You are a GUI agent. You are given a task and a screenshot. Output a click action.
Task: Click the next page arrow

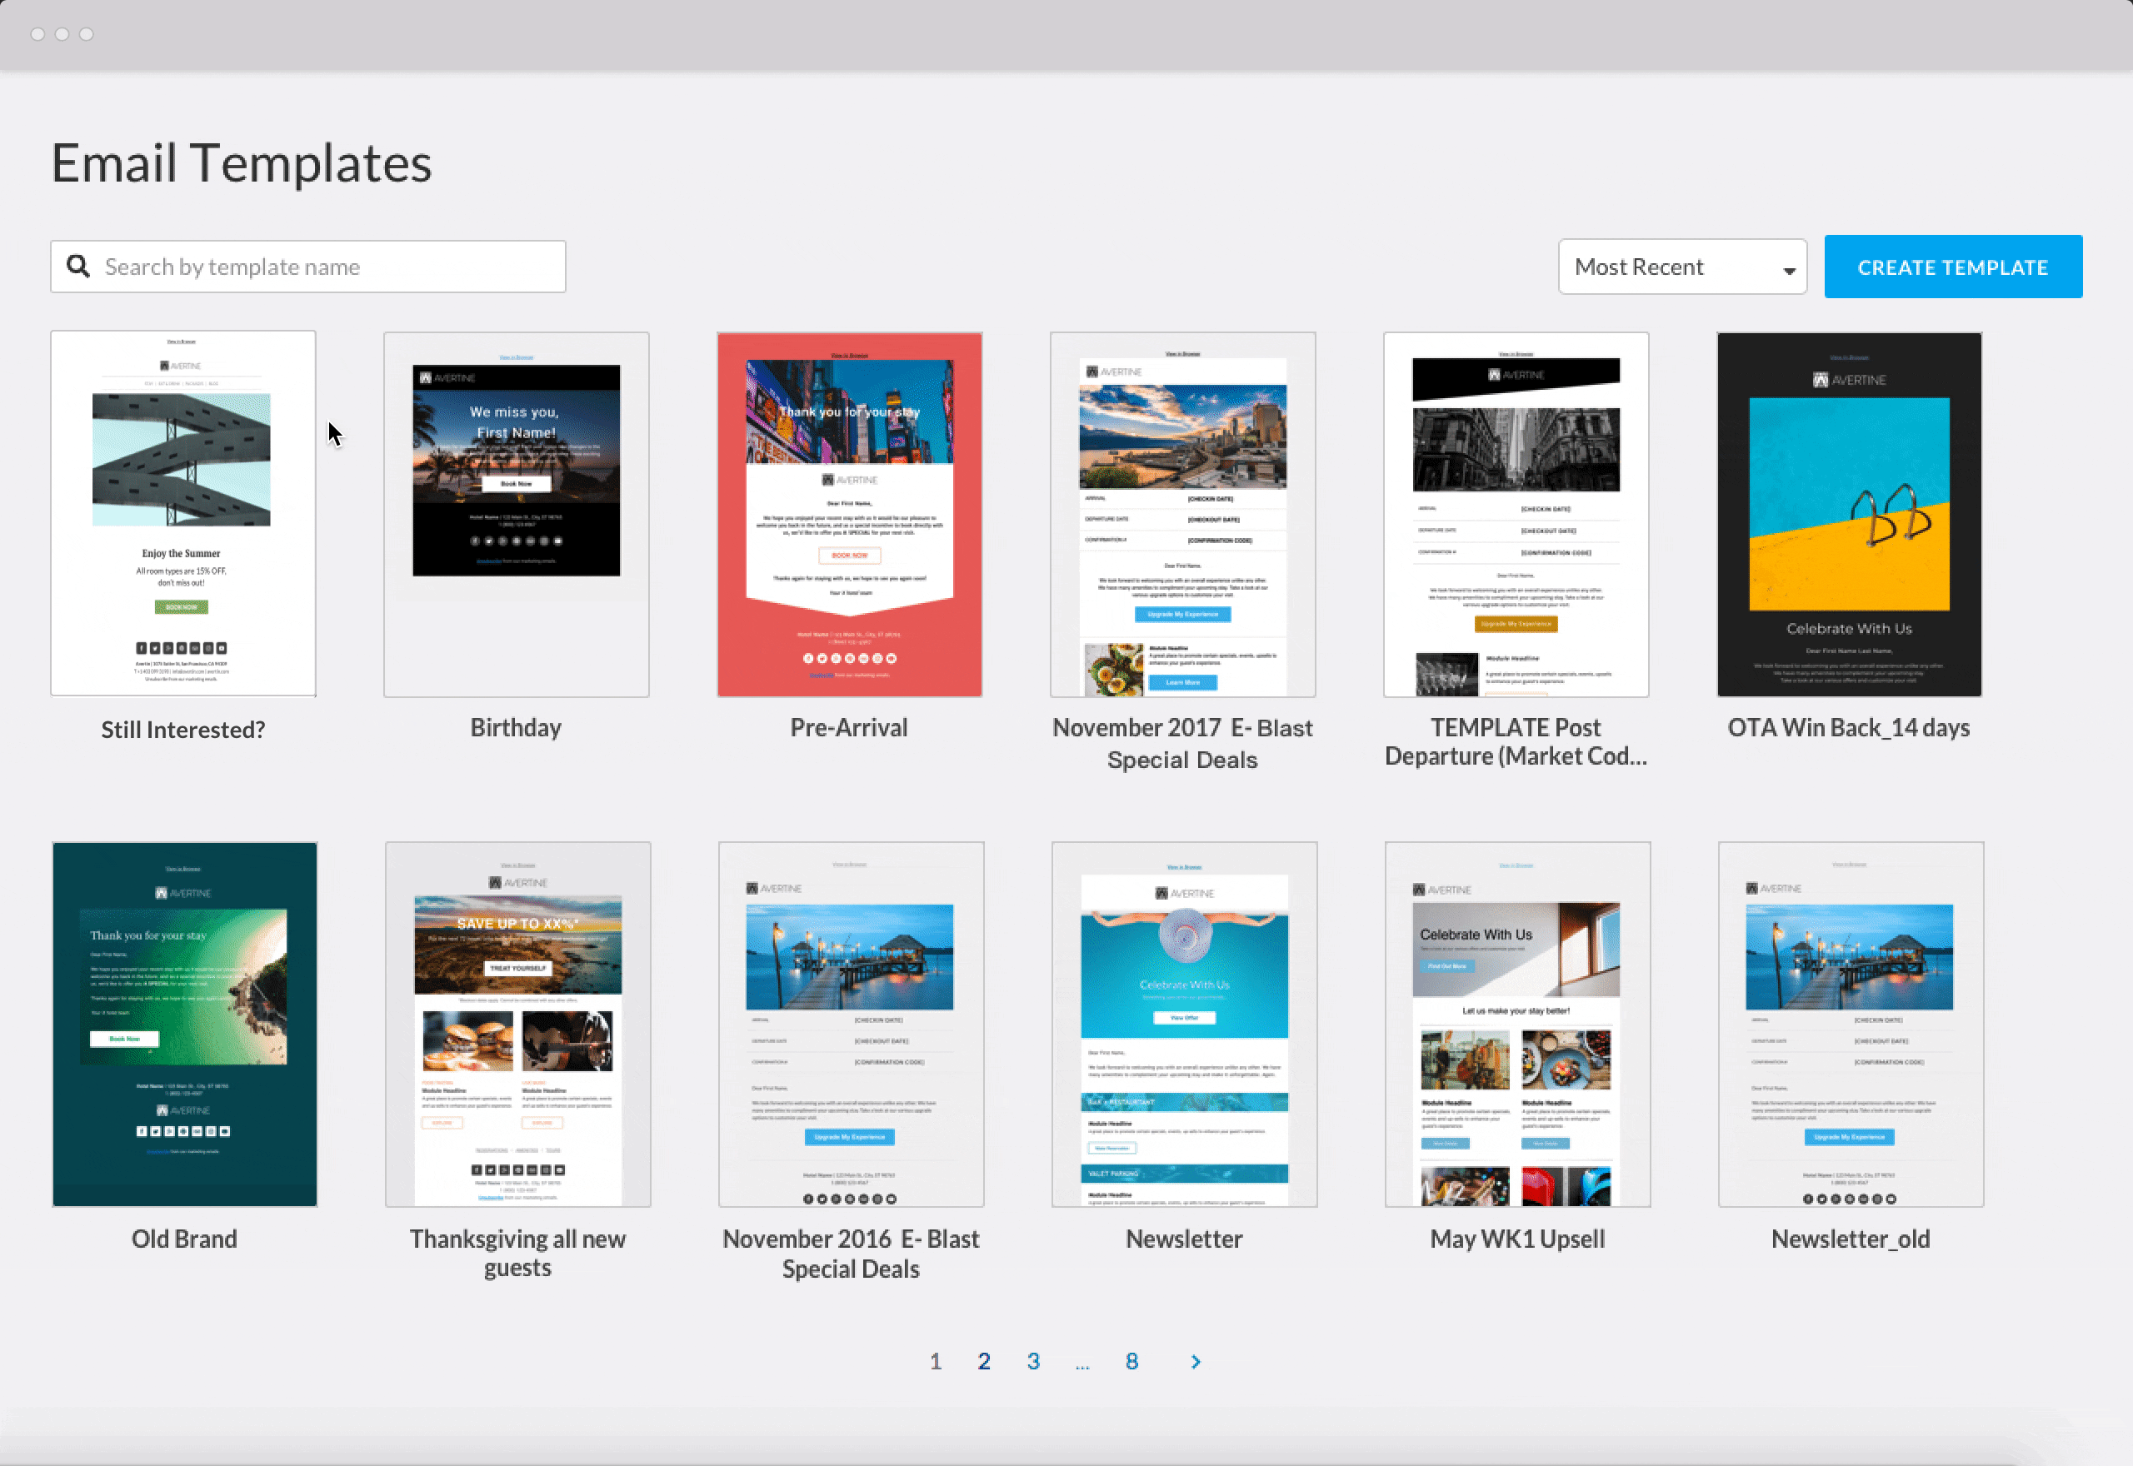[x=1195, y=1361]
